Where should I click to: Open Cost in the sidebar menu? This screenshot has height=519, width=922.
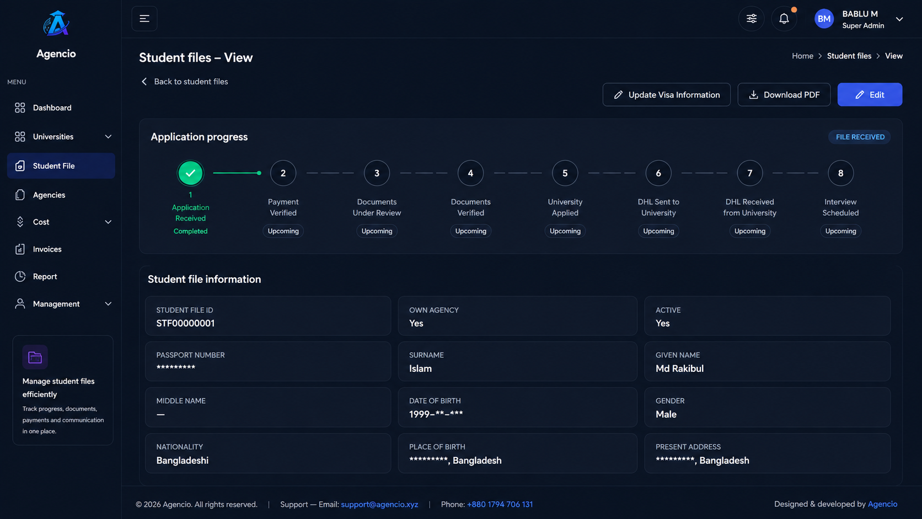point(61,222)
